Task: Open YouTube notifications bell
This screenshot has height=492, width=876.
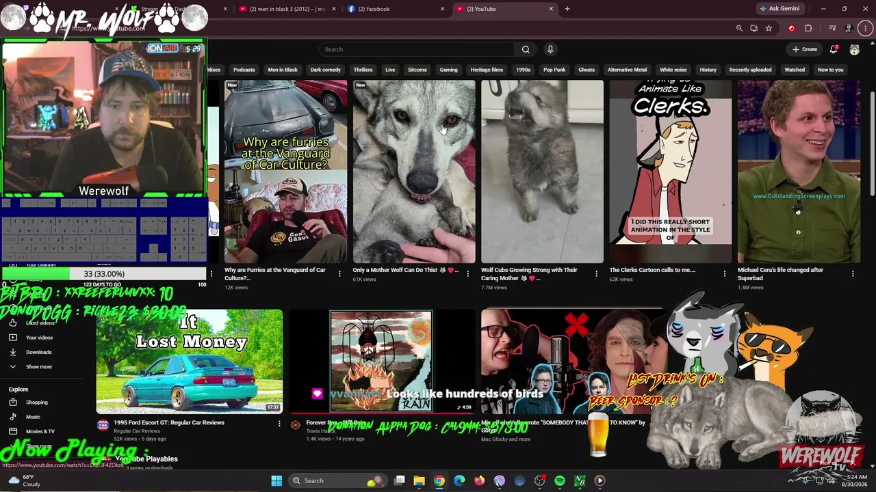Action: 834,49
